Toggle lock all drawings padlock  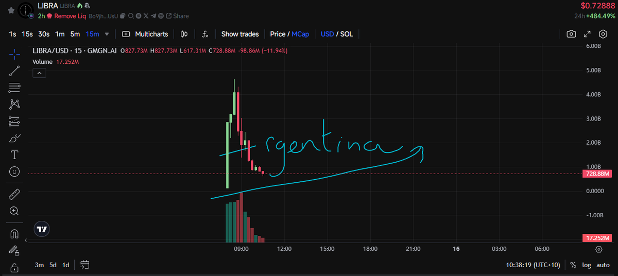point(14,268)
